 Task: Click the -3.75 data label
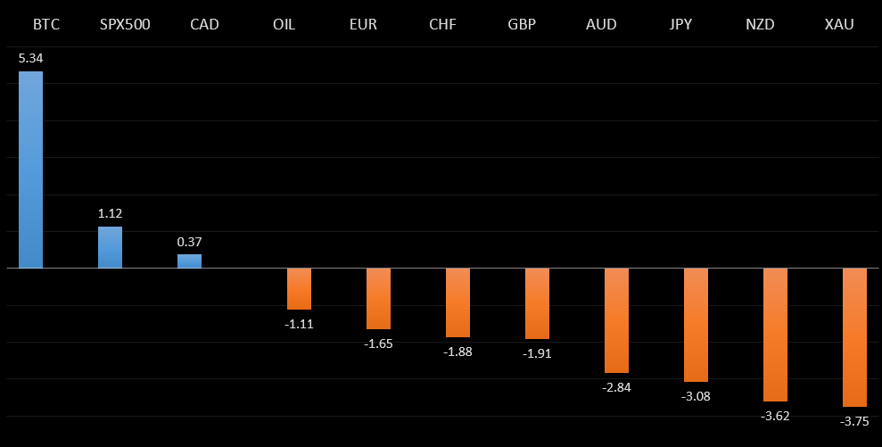click(854, 421)
